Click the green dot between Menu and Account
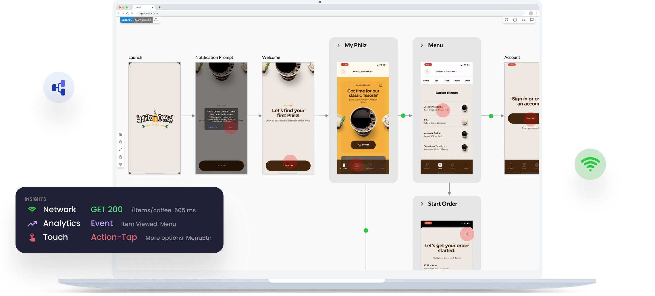The height and width of the screenshot is (296, 655). [491, 116]
